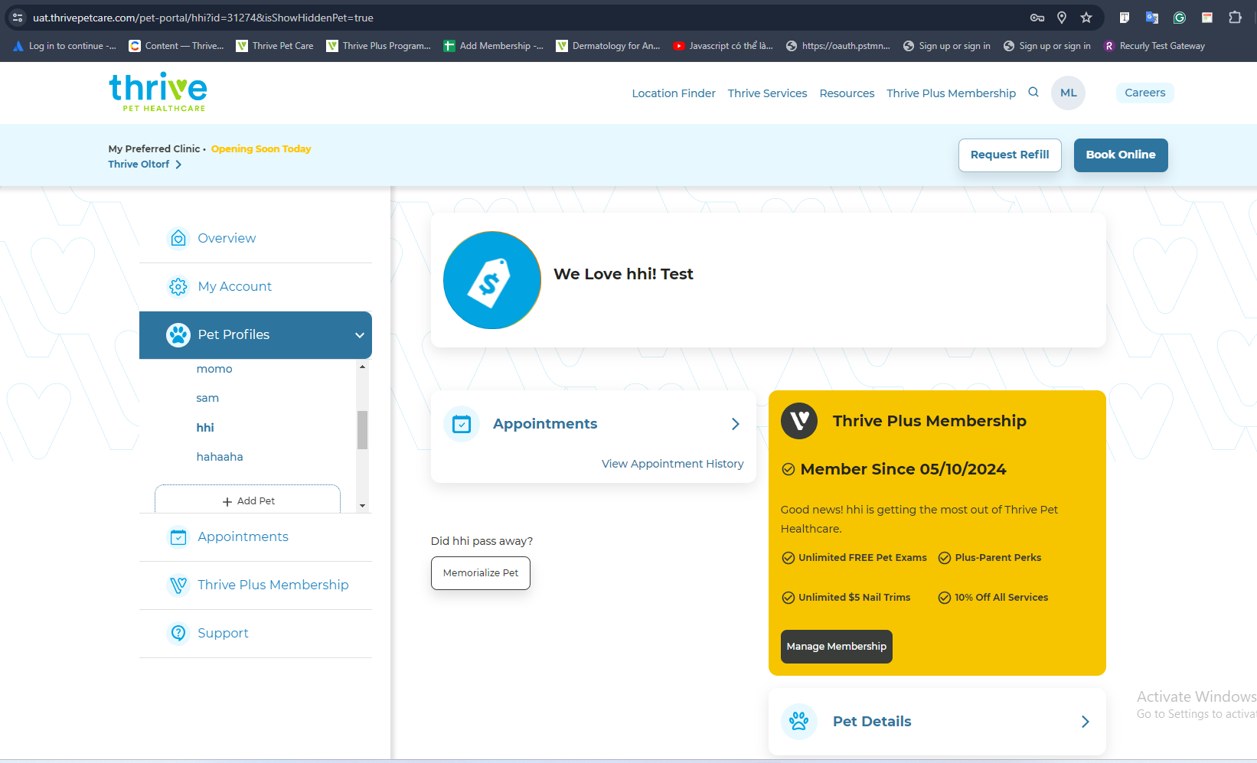Open the Log in to continue bookmark
Viewport: 1257px width, 763px height.
(x=65, y=46)
